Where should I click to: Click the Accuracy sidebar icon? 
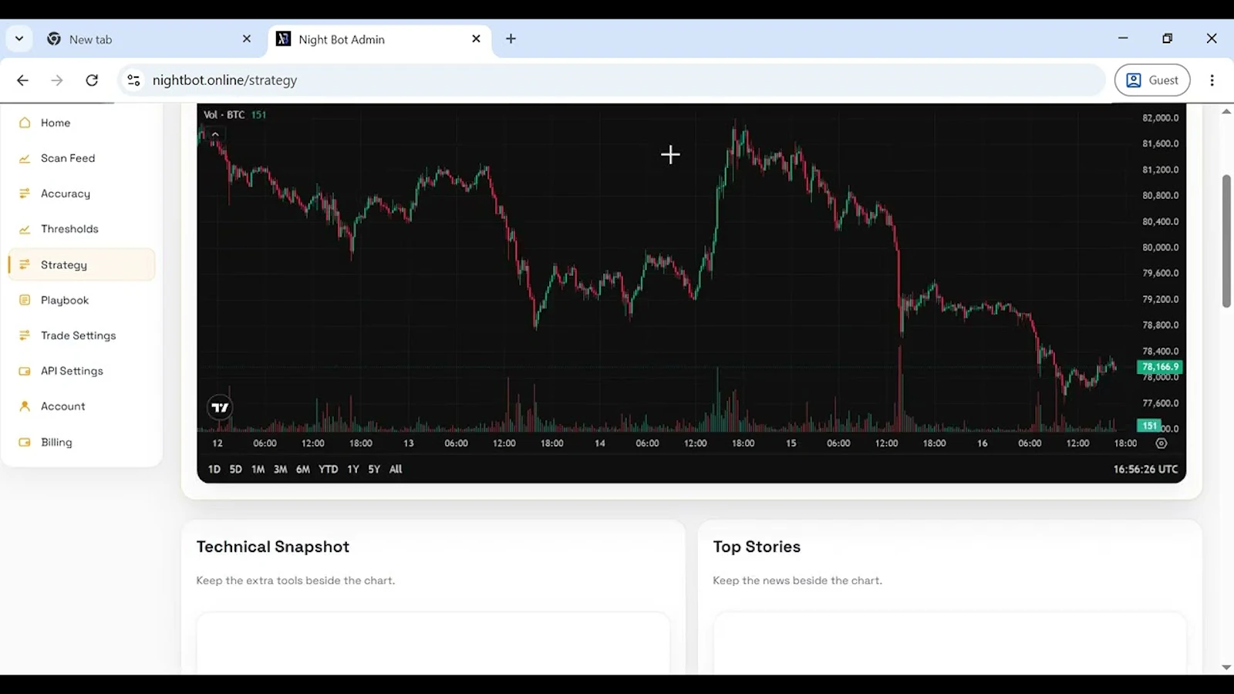tap(25, 194)
